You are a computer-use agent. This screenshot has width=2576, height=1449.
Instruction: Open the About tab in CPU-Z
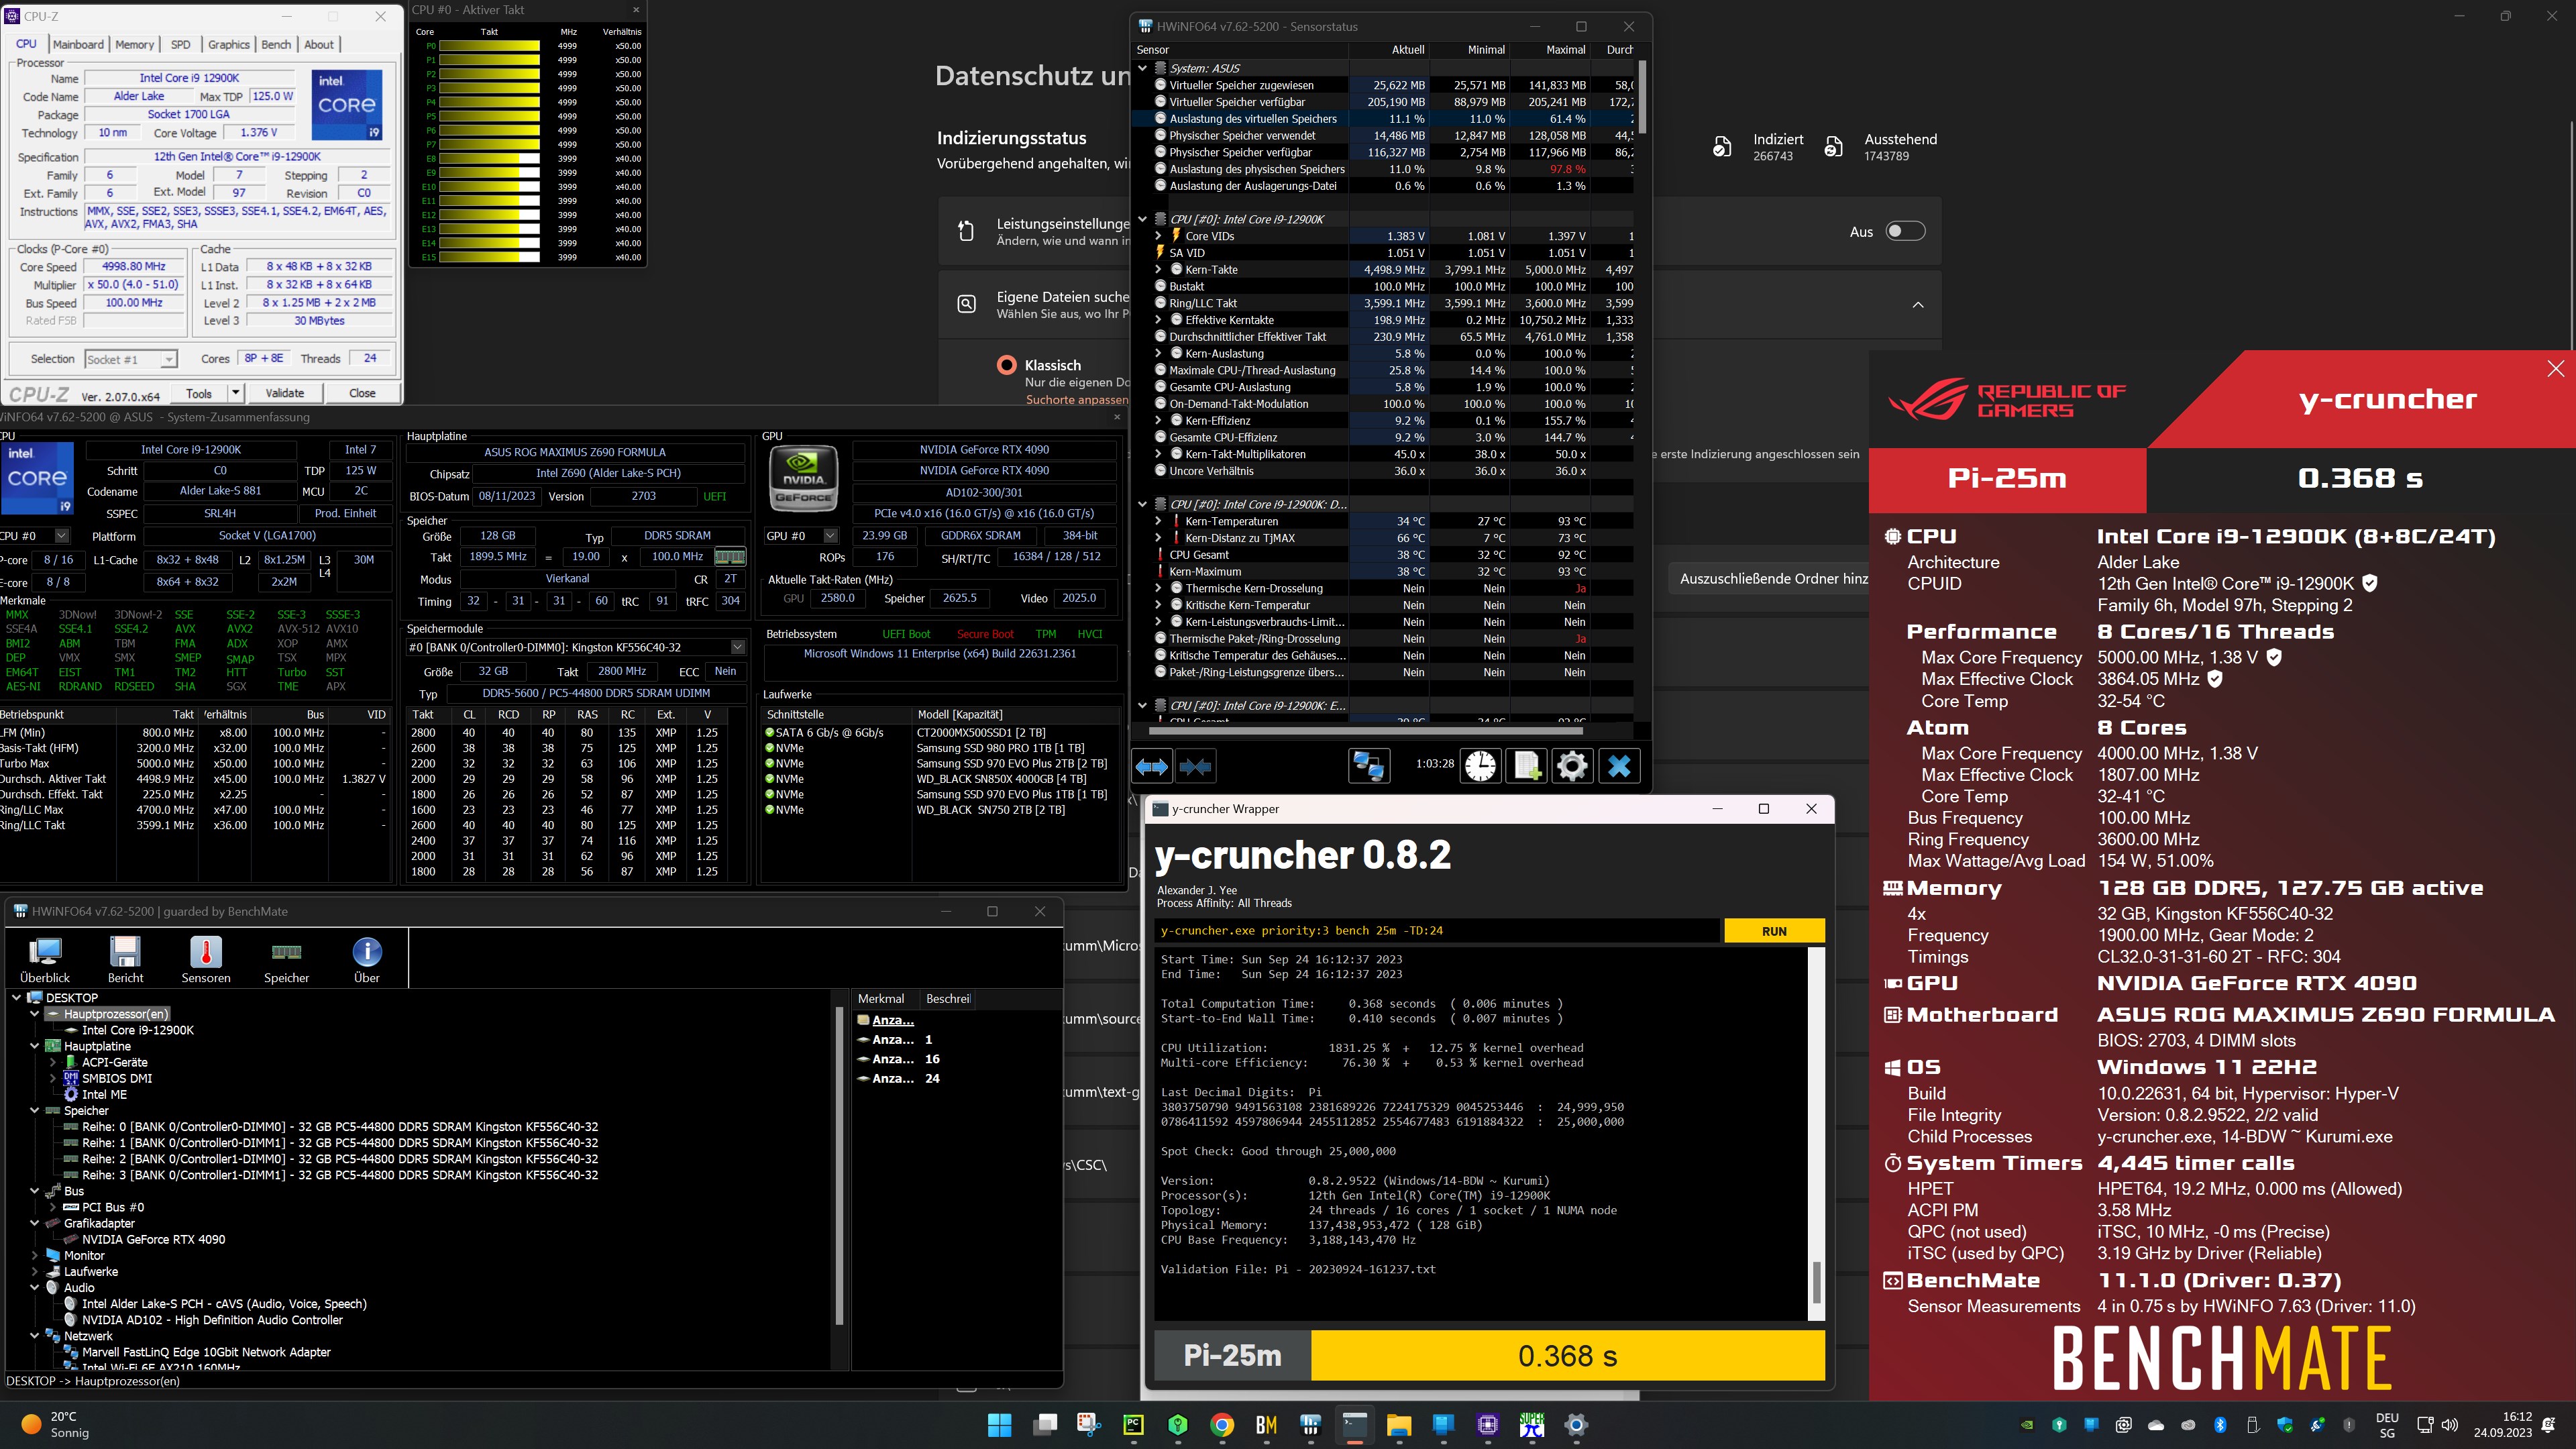319,44
